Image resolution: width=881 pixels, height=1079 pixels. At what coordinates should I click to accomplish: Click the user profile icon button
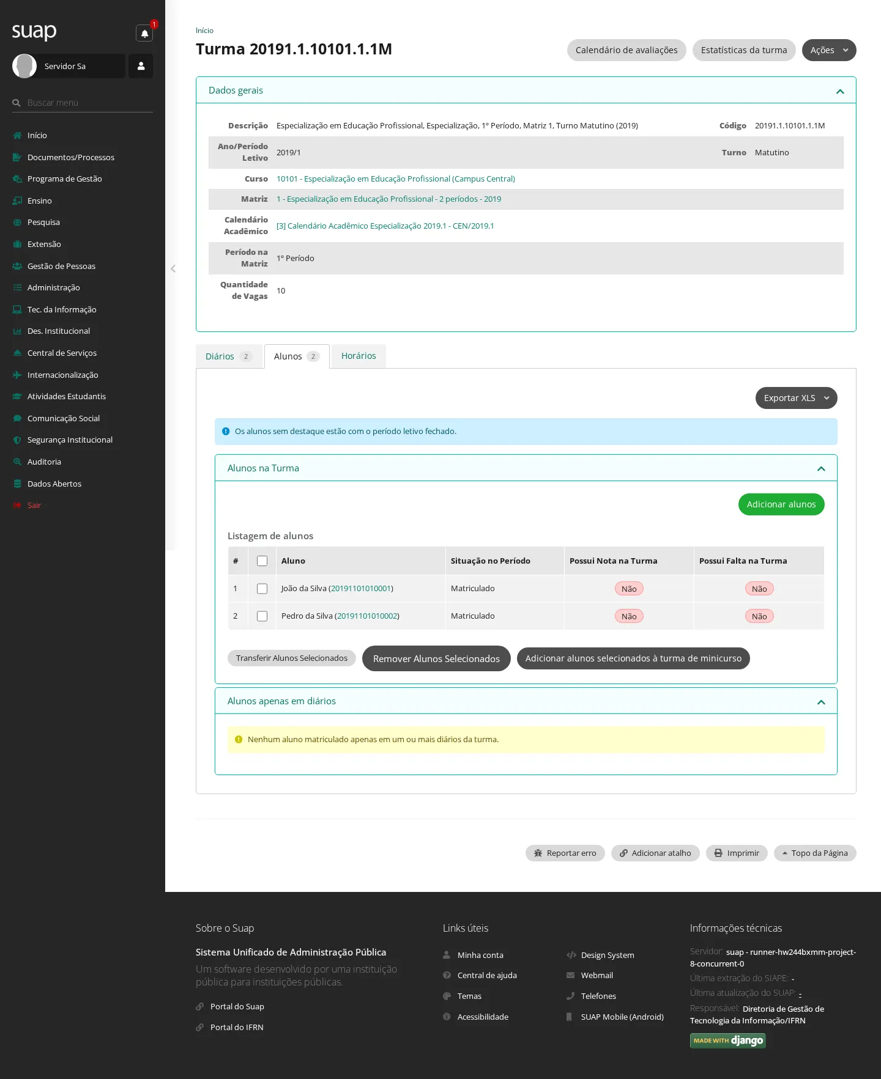(141, 66)
